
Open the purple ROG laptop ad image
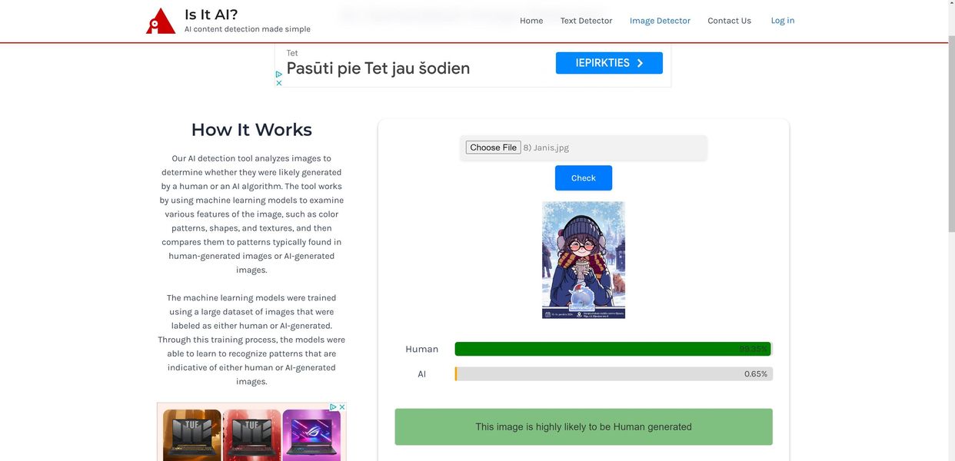[311, 435]
